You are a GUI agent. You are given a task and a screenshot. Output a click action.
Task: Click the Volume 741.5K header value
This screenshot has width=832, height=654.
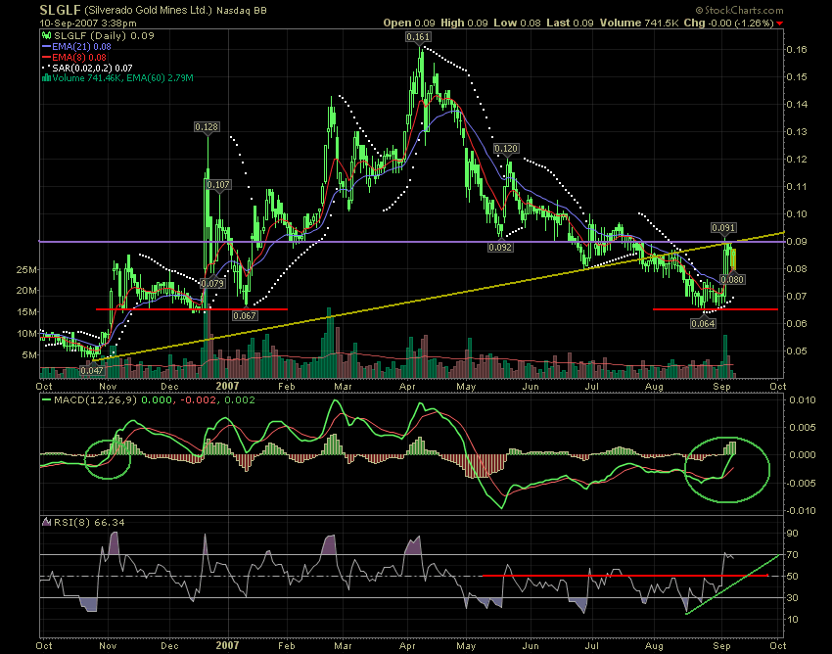(x=639, y=23)
